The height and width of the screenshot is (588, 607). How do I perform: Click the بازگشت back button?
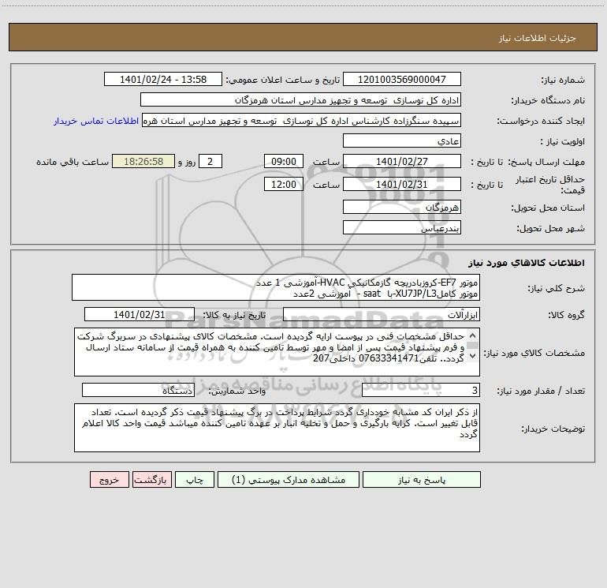pyautogui.click(x=151, y=479)
